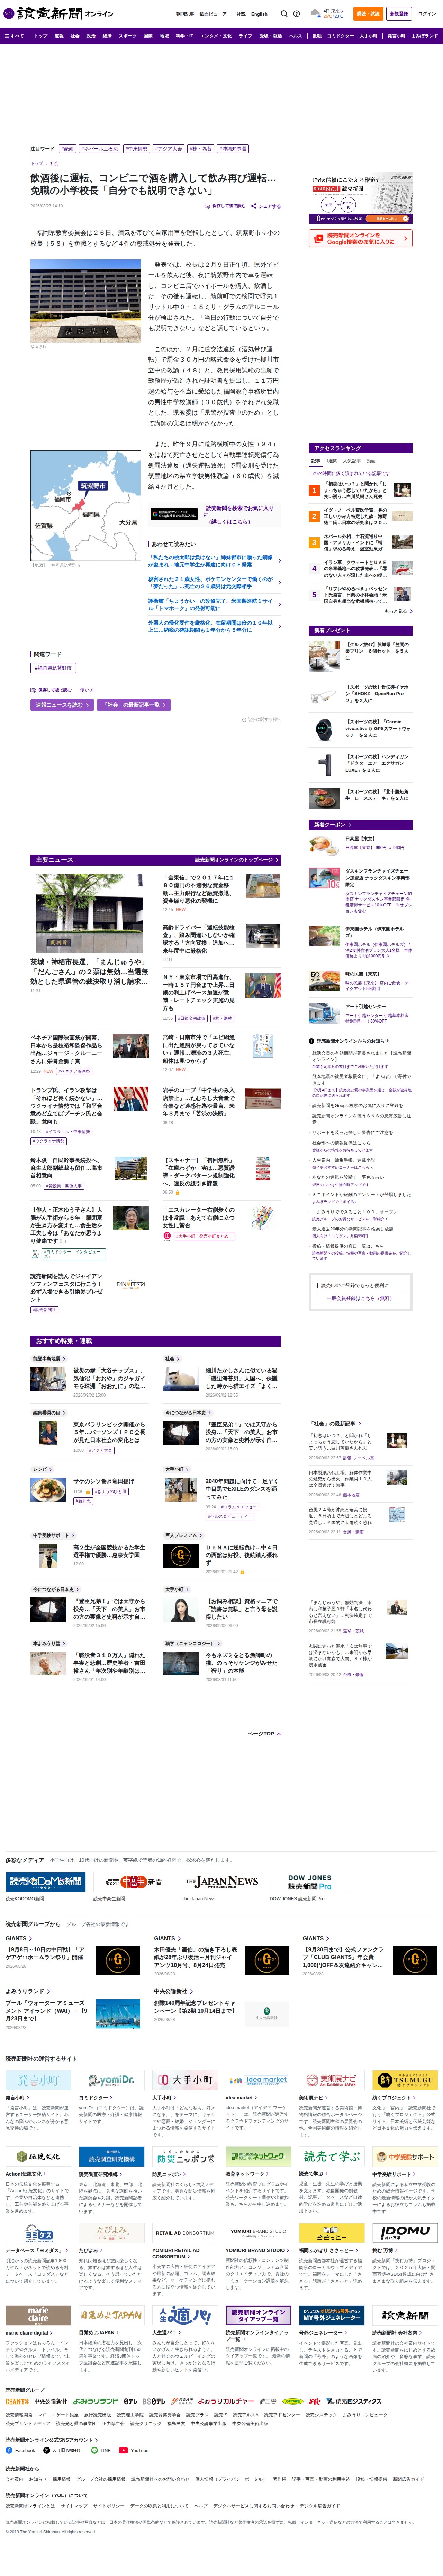443x2576 pixels.
Task: Open the #沖縄知事選 tag
Action: (233, 149)
